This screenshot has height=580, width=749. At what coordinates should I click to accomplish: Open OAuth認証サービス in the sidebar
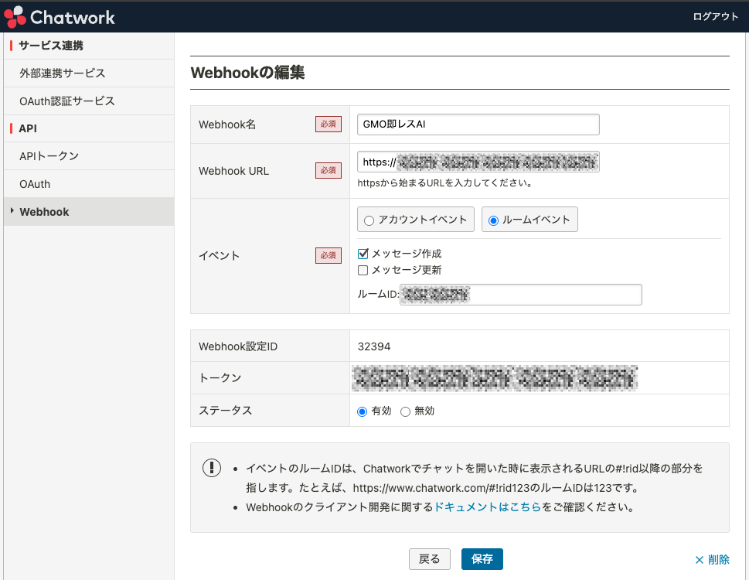click(x=67, y=101)
